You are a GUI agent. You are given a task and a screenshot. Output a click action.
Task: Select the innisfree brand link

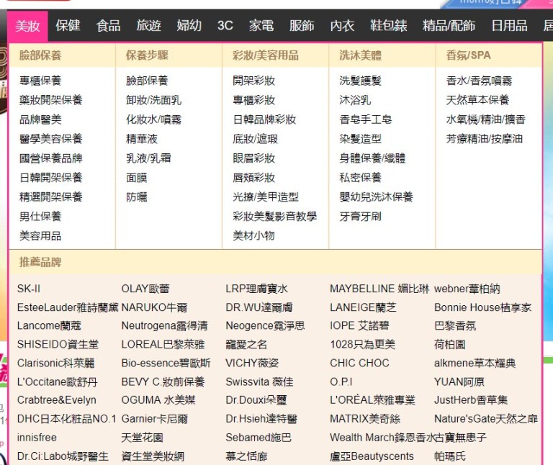point(37,438)
